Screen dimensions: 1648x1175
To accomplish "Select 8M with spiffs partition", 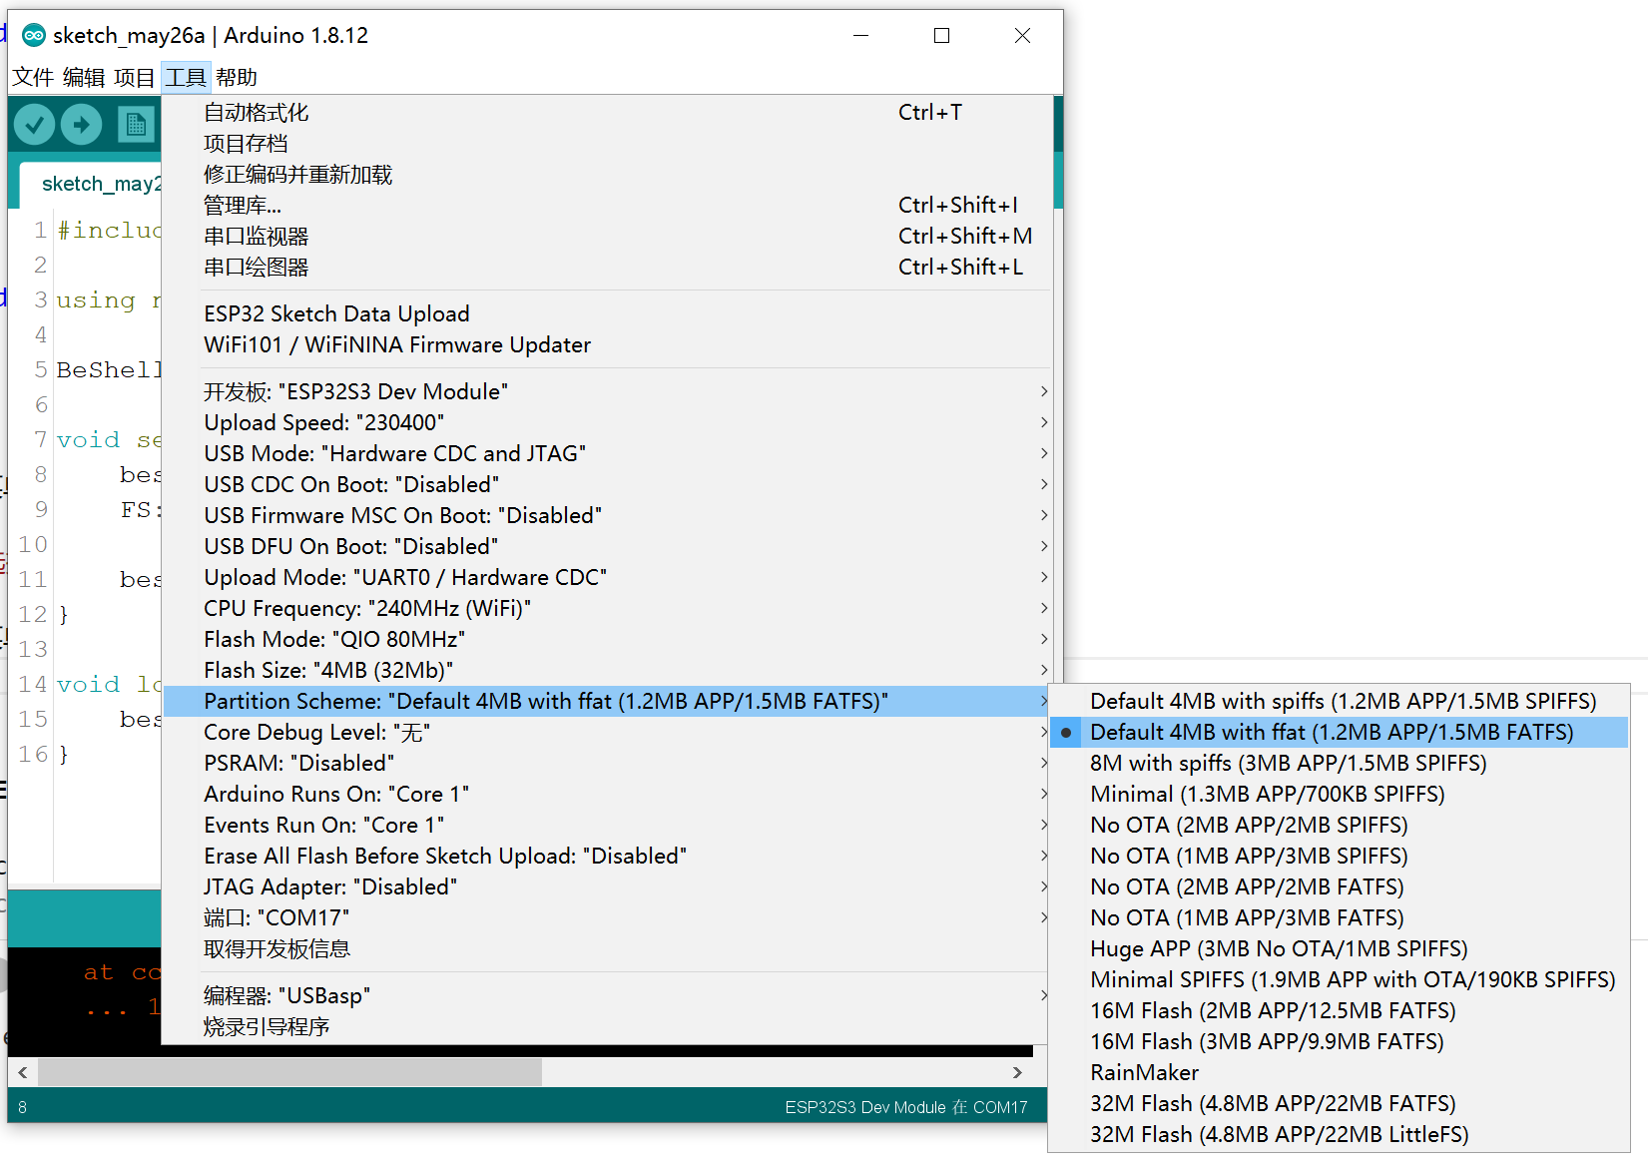I will click(1339, 764).
